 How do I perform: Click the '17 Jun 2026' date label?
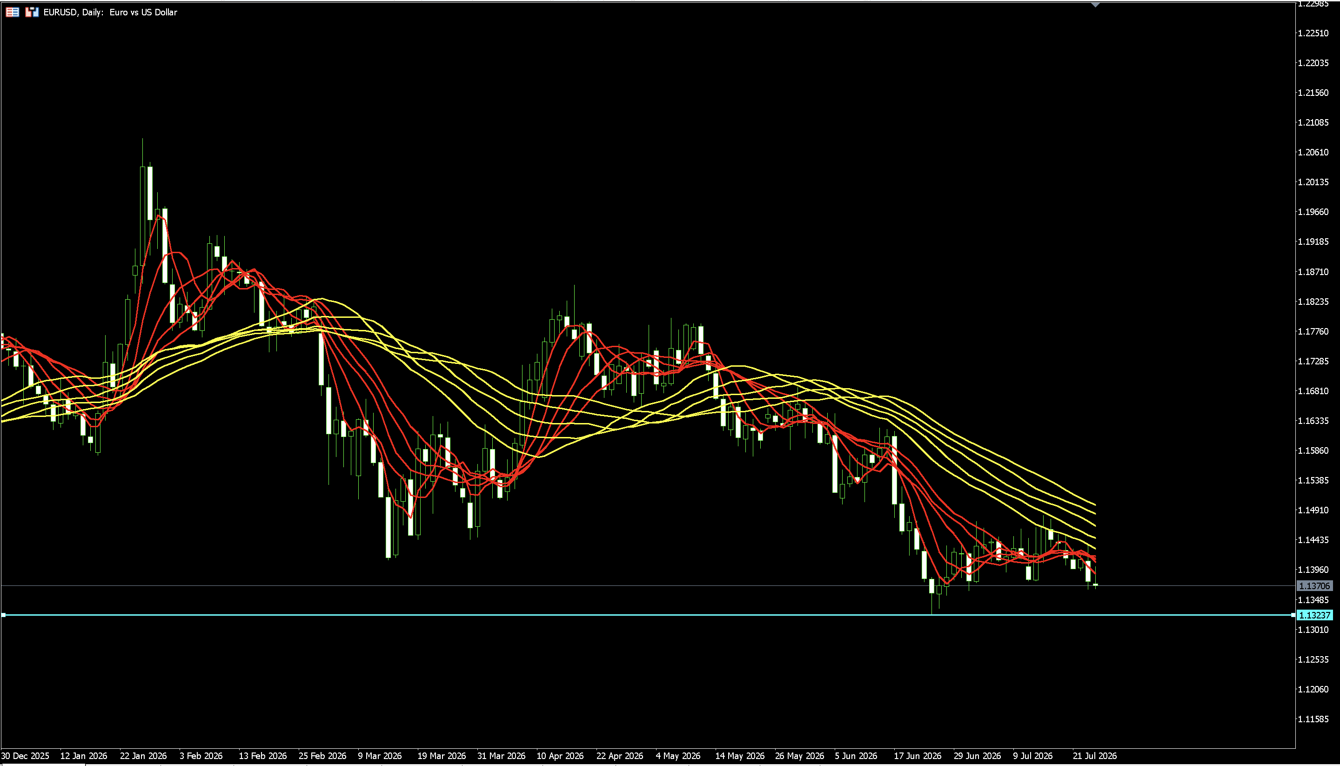[x=918, y=756]
